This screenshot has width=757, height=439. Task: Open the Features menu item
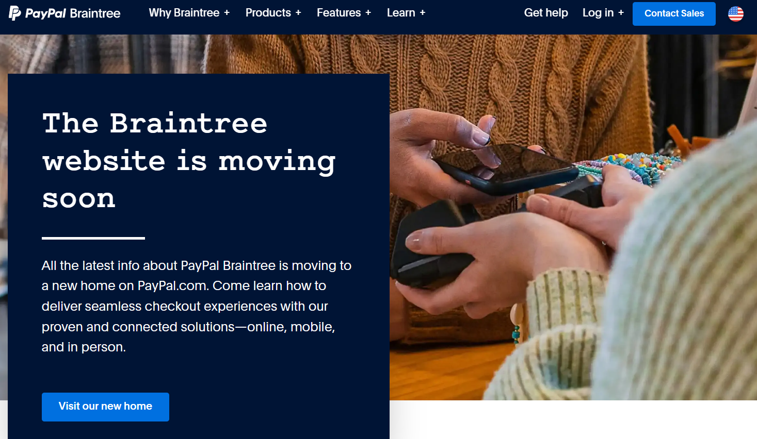[339, 13]
